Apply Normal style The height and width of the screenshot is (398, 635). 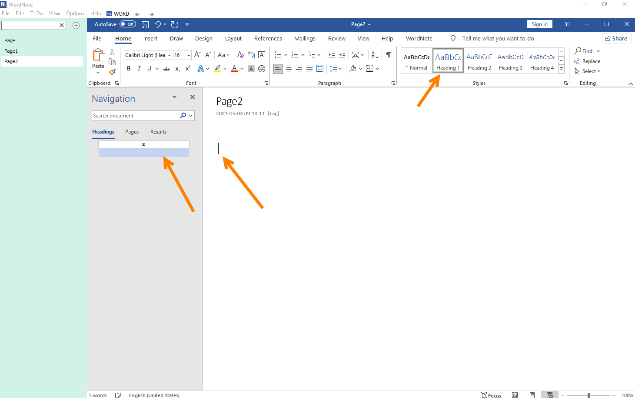416,61
